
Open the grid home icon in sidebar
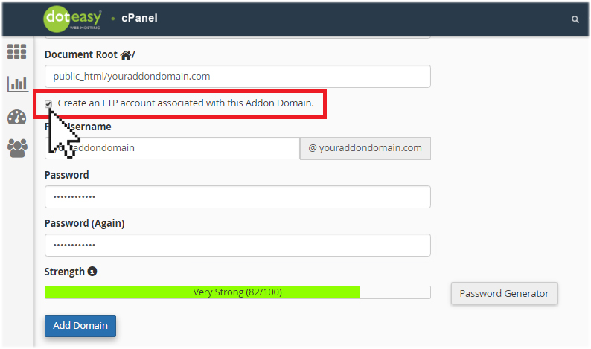point(17,51)
